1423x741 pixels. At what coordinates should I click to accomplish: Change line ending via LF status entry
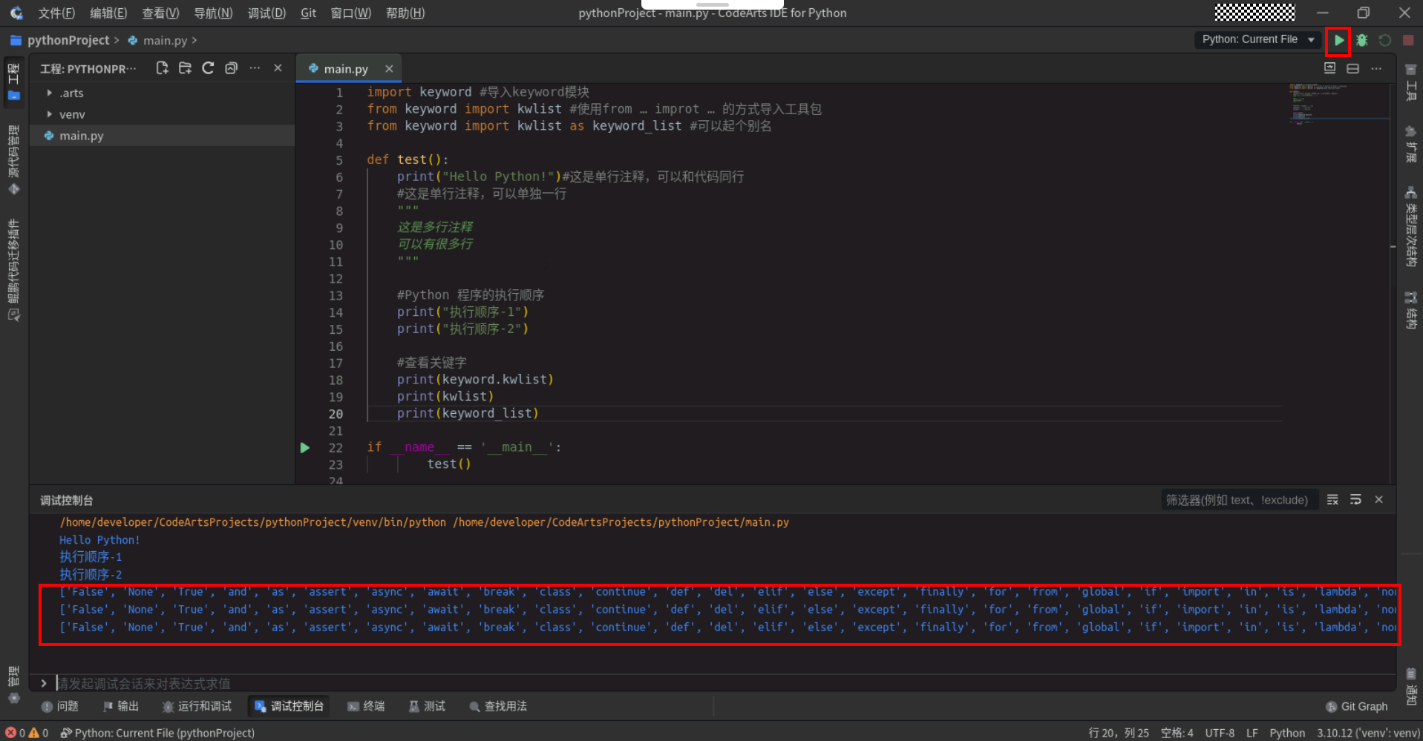click(x=1252, y=733)
